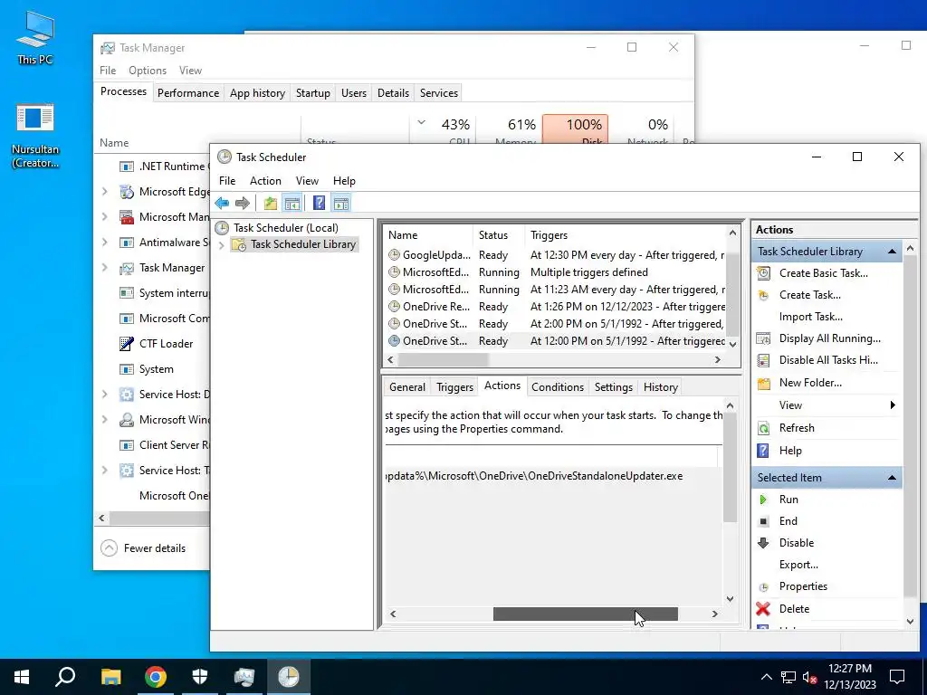Open clock showing 12:27 PM
This screenshot has height=695, width=927.
(850, 677)
